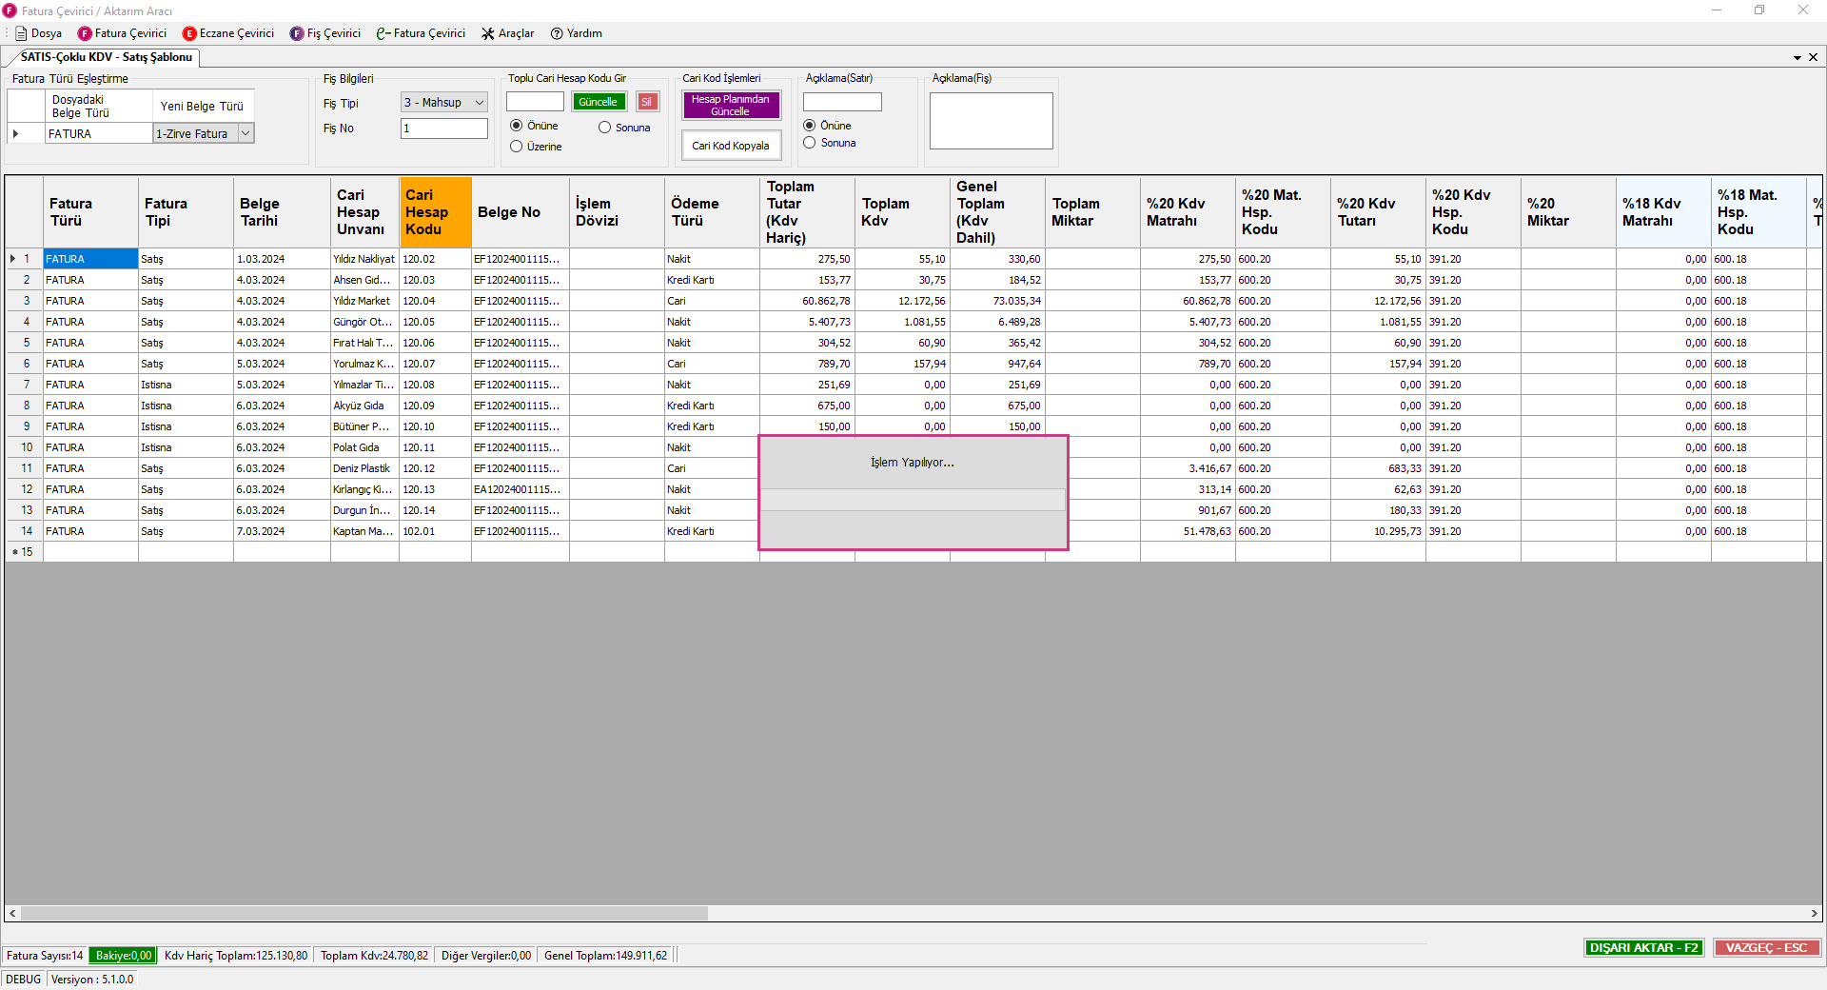The height and width of the screenshot is (990, 1827).
Task: Click the scroll right arrow
Action: (x=1814, y=914)
